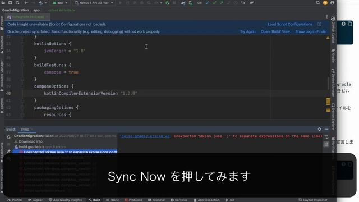Image resolution: width=359 pixels, height=202 pixels.
Task: Click the rollback undo arrow icon
Action: (x=243, y=3)
